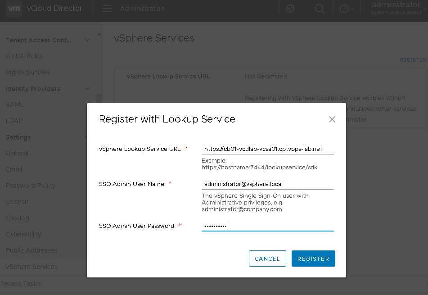Collapse the Identity Providers section
The width and height of the screenshot is (428, 295).
(x=87, y=88)
